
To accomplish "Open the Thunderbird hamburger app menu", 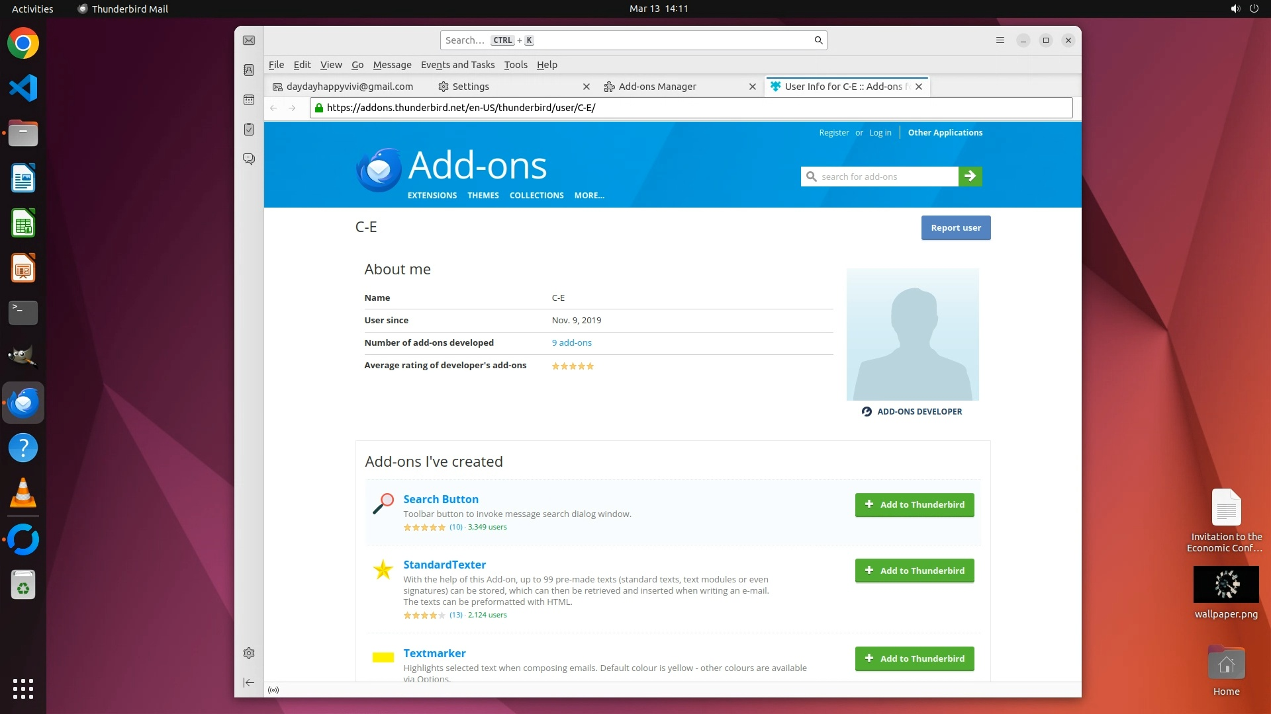I will pos(1000,40).
